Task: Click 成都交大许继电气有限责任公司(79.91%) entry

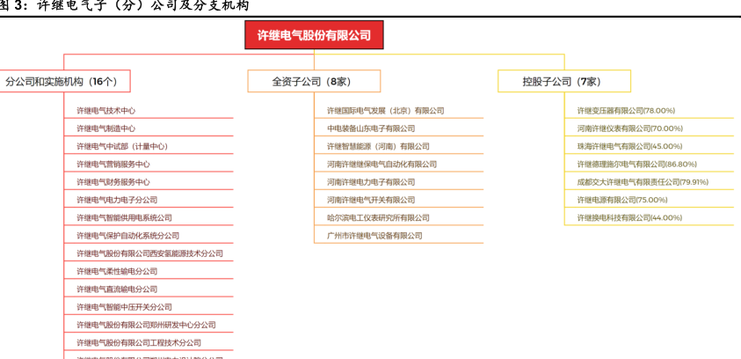Action: pos(643,182)
